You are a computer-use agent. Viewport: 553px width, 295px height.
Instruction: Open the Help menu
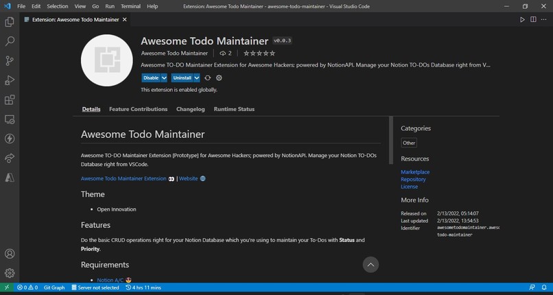click(152, 6)
